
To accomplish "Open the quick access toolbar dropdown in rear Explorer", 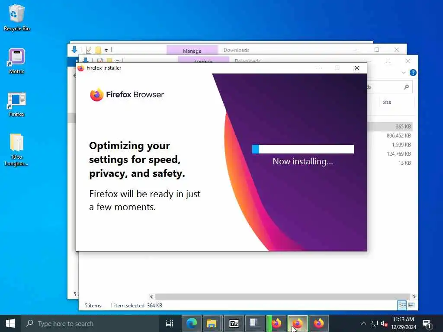I will click(x=106, y=50).
